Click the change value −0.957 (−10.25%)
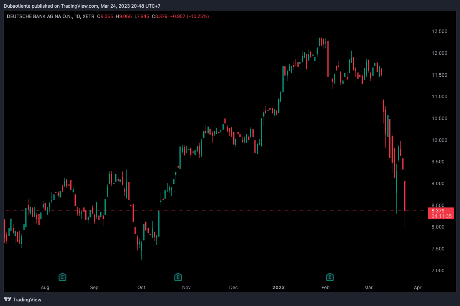460x306 pixels. click(x=189, y=16)
